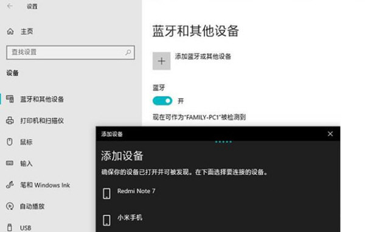The image size is (365, 232).
Task: Click the Redmi Note 7 phone icon
Action: [x=106, y=194]
